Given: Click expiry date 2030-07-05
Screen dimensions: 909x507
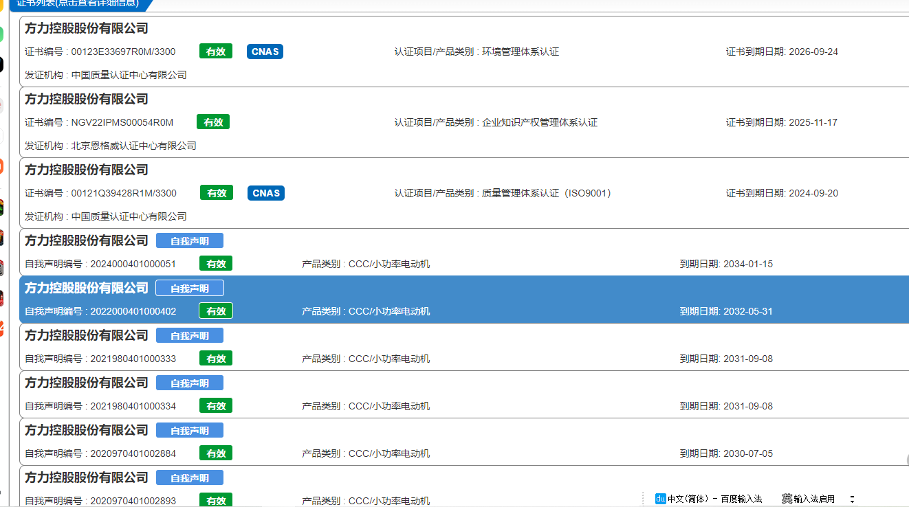Looking at the screenshot, I should click(x=748, y=453).
